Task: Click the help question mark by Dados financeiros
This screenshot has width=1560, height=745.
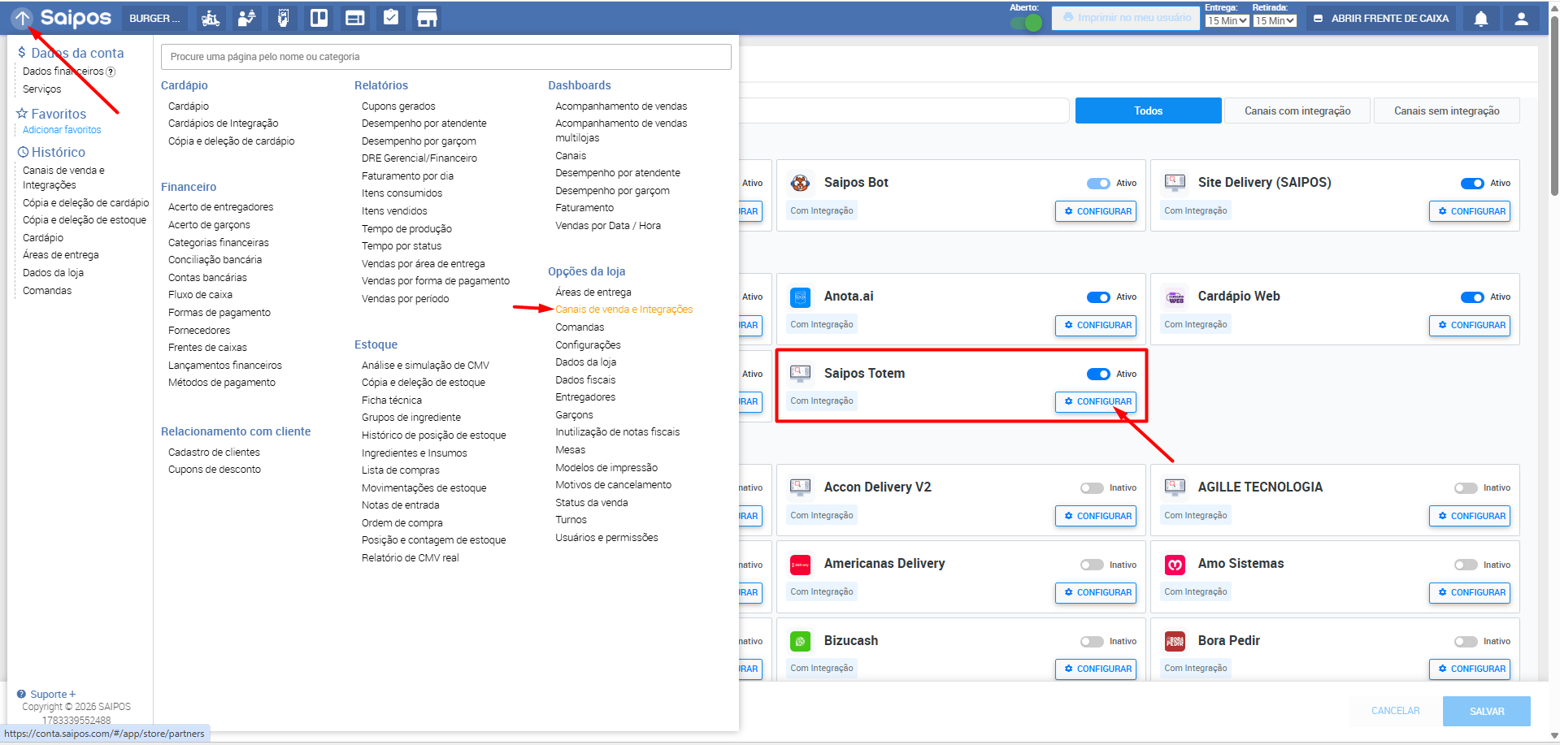Action: (111, 71)
